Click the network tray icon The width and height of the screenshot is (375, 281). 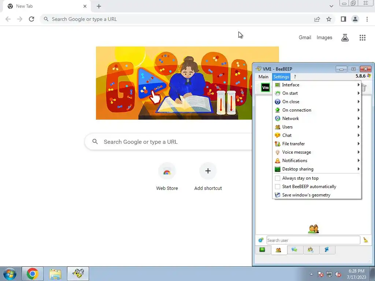coord(329,274)
